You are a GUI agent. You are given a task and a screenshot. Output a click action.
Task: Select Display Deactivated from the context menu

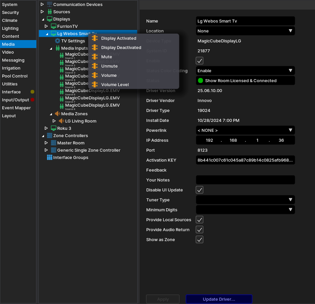134,47
